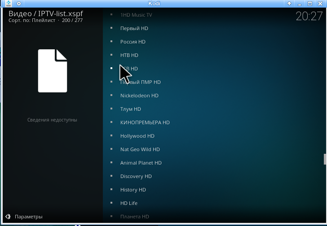Select the Hollywood HD channel
Image resolution: width=327 pixels, height=226 pixels.
[x=137, y=136]
